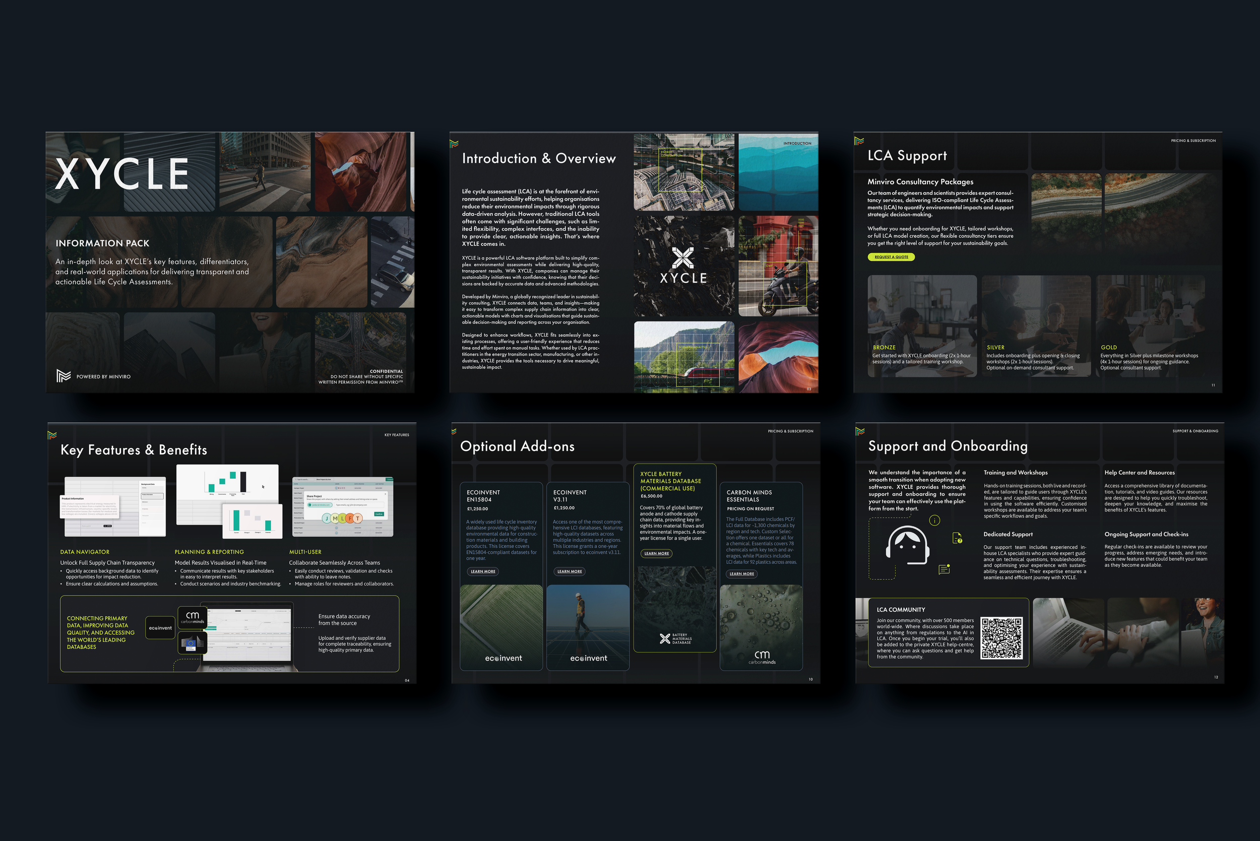Click the headset support agent icon
The width and height of the screenshot is (1260, 841).
907,545
